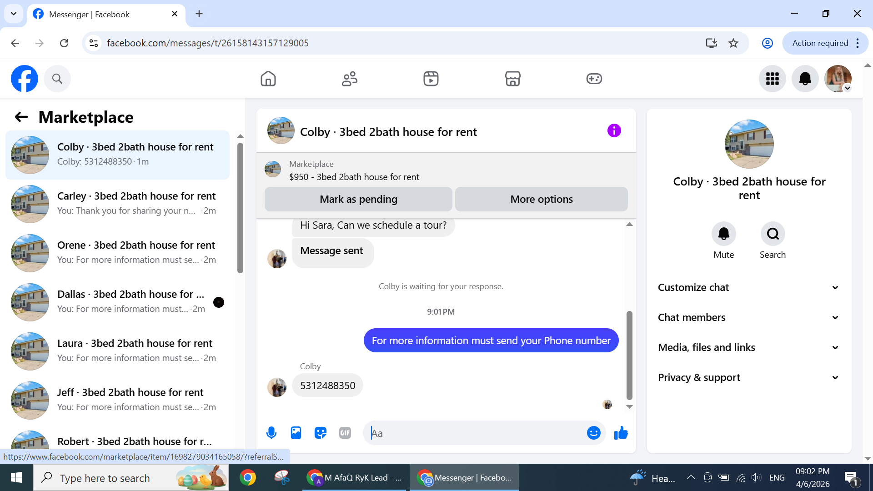Mute the Colby conversation
This screenshot has width=873, height=491.
point(724,234)
